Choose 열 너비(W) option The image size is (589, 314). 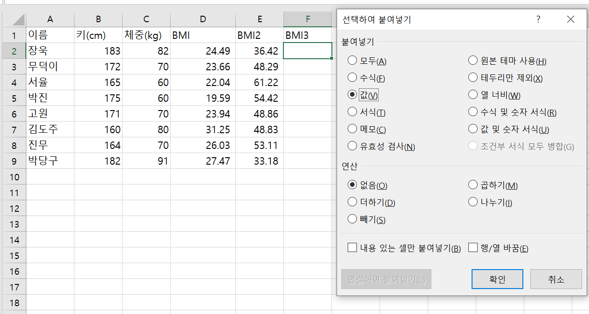494,95
